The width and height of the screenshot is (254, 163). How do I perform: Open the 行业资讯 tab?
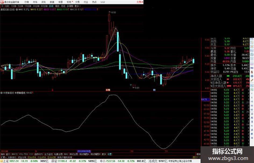click(42, 157)
